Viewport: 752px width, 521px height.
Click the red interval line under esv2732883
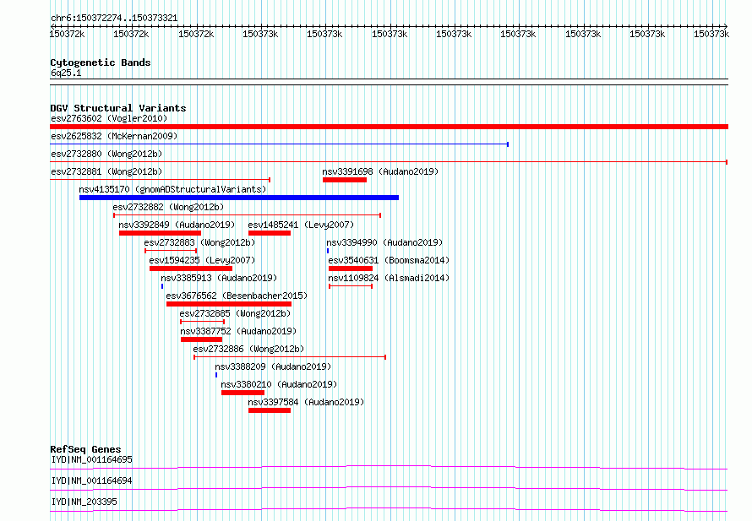point(171,251)
